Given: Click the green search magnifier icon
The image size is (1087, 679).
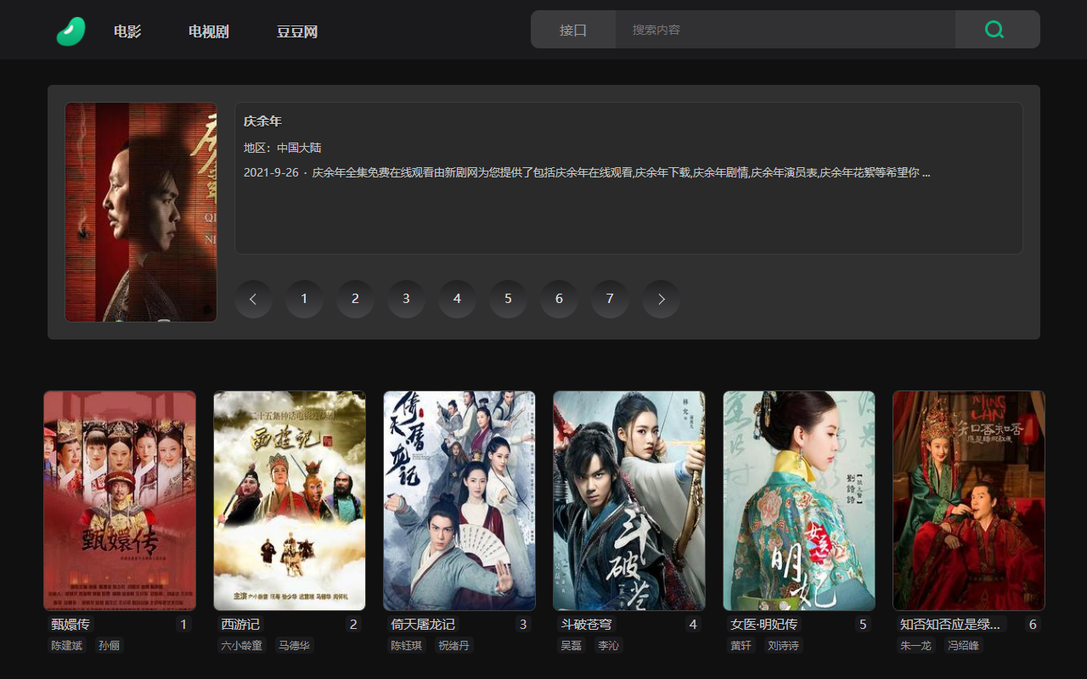Looking at the screenshot, I should (x=994, y=30).
